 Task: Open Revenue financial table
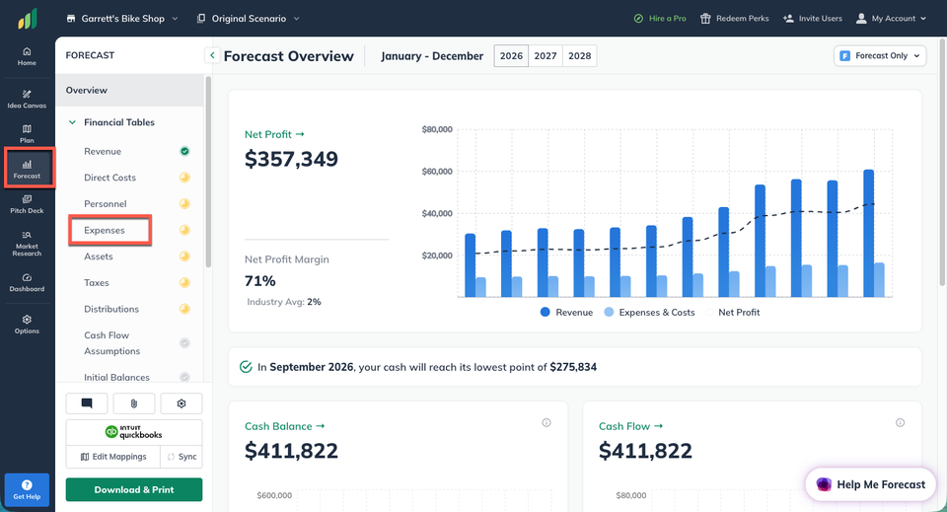(x=103, y=152)
